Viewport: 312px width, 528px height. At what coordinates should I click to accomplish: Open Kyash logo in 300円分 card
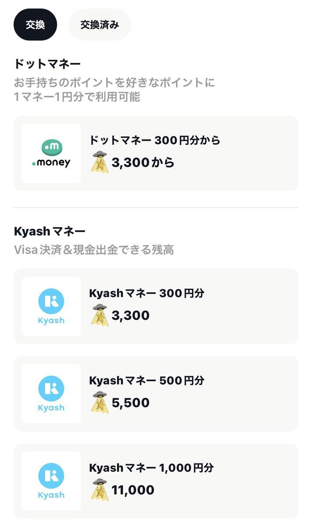(x=51, y=306)
